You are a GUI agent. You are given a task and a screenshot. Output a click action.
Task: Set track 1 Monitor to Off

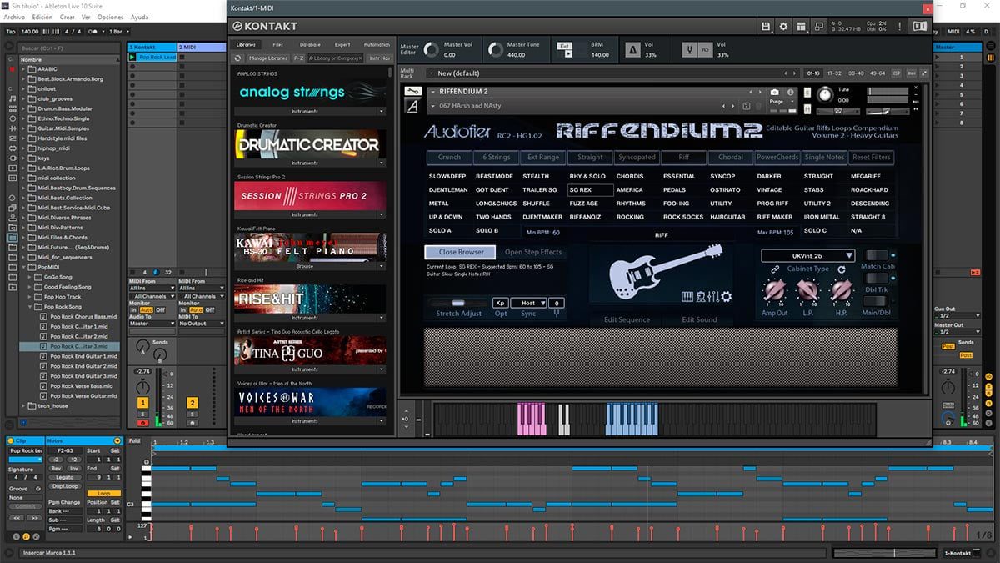[161, 309]
